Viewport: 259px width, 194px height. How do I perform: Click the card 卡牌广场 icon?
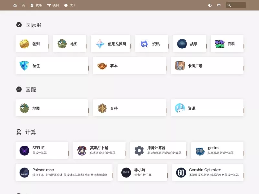(x=180, y=66)
